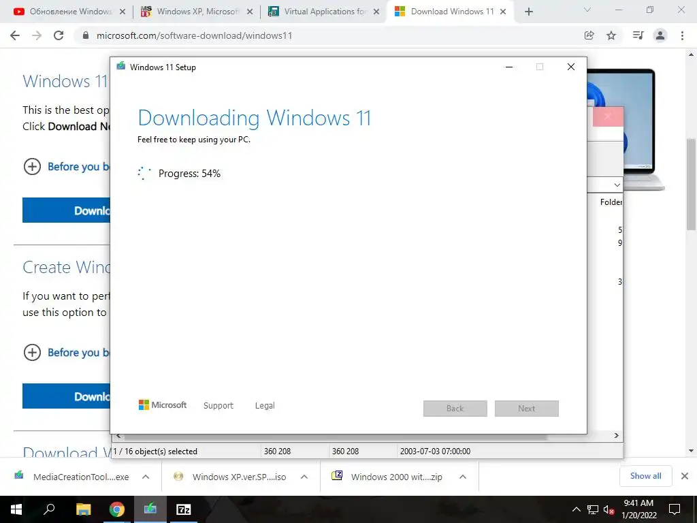The image size is (697, 523).
Task: Click the page scroll-down arrow
Action: (x=692, y=451)
